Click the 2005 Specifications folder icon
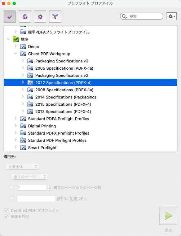This screenshot has width=181, height=236. tap(30, 68)
